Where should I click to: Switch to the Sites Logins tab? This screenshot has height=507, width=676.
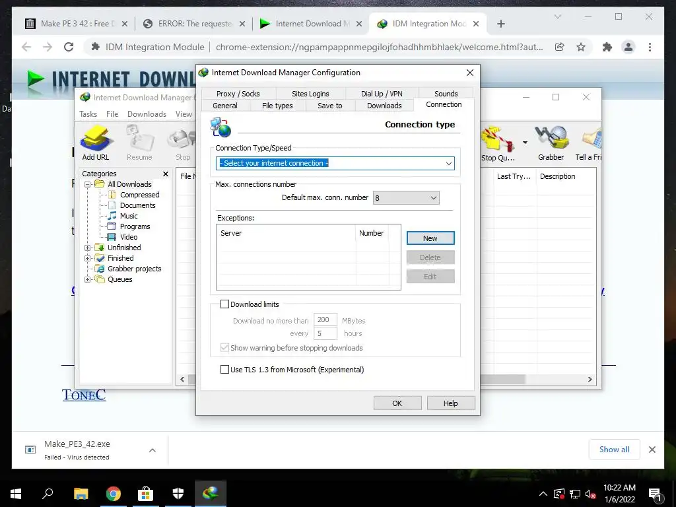click(x=310, y=94)
